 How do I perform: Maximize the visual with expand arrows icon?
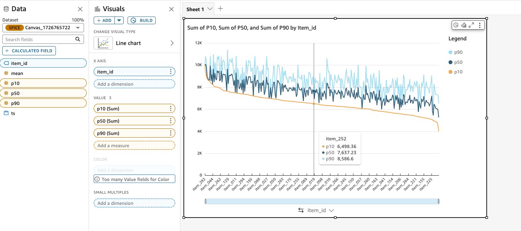coord(471,25)
